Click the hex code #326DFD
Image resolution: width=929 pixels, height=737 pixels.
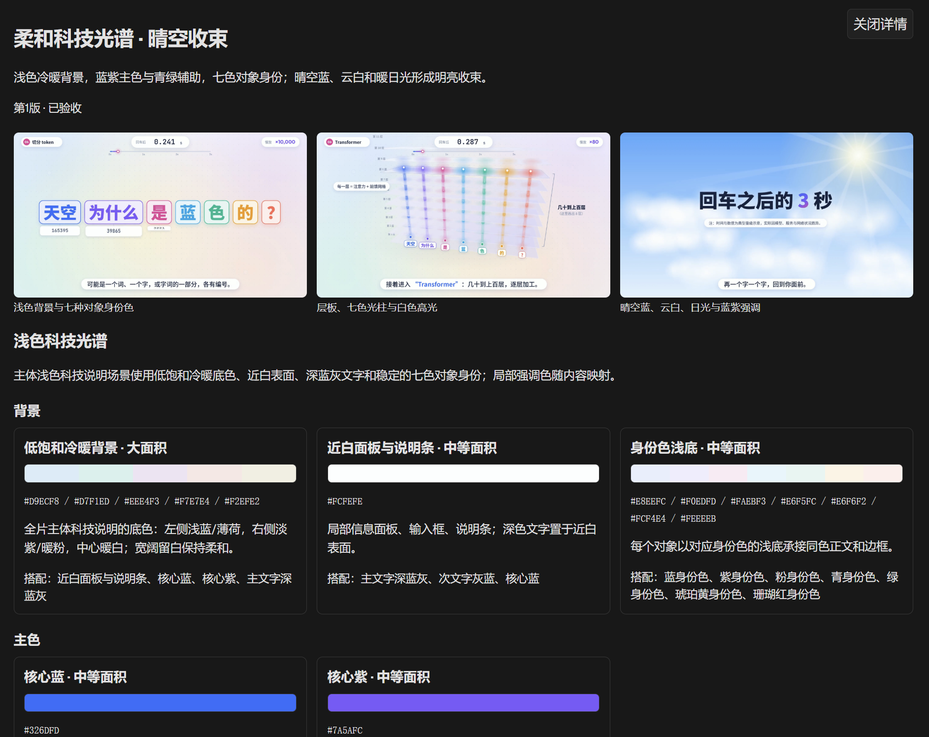click(42, 731)
